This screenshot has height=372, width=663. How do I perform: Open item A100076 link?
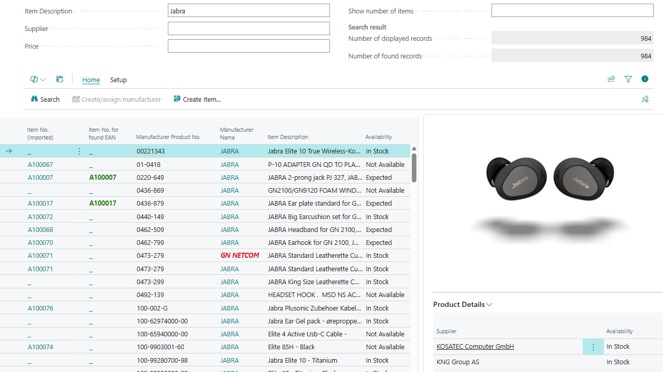point(40,308)
